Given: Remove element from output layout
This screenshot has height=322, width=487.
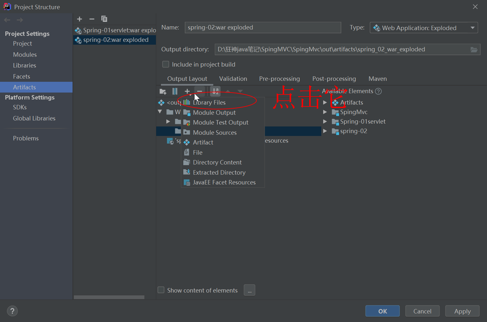Looking at the screenshot, I should 200,92.
